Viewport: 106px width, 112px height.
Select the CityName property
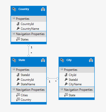(75, 84)
